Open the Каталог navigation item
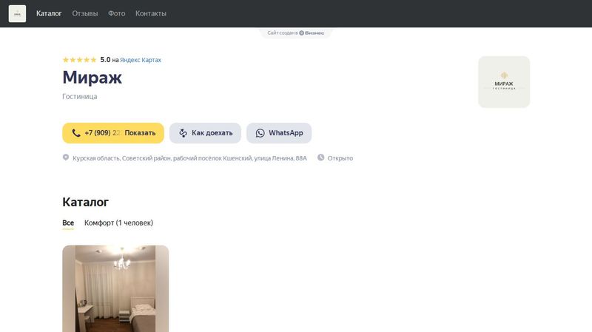Screen dimensions: 592x332 (49, 13)
